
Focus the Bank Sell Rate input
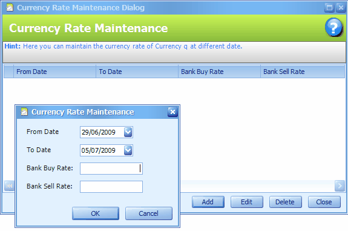click(x=111, y=187)
